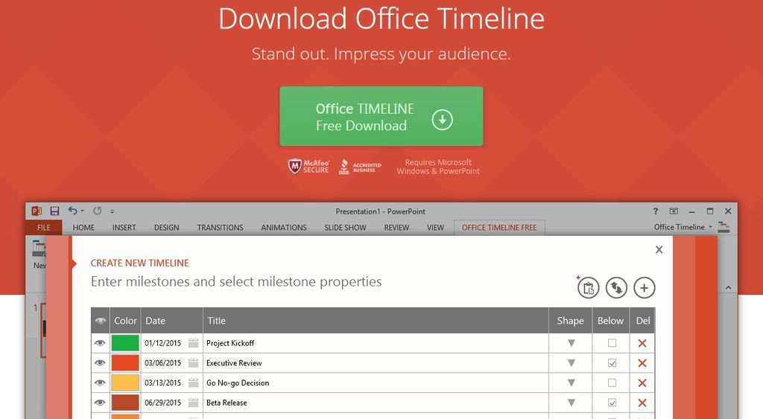Open calendar picker for 03/13/2015 date
The height and width of the screenshot is (419, 763).
click(x=193, y=383)
